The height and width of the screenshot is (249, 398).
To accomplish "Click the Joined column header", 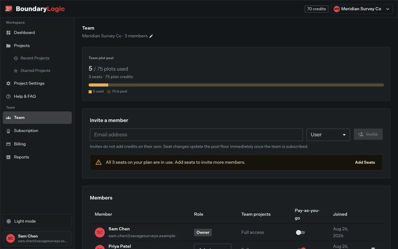I will pos(340,214).
